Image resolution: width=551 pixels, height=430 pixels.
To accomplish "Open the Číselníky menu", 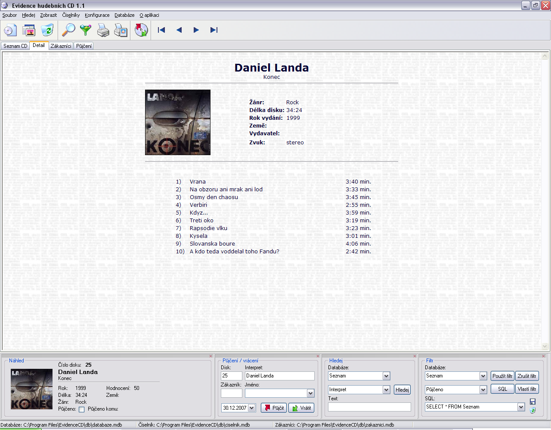I will coord(71,15).
